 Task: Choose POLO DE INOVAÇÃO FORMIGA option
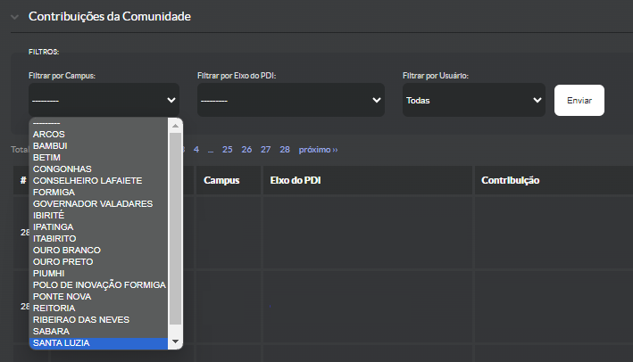99,284
